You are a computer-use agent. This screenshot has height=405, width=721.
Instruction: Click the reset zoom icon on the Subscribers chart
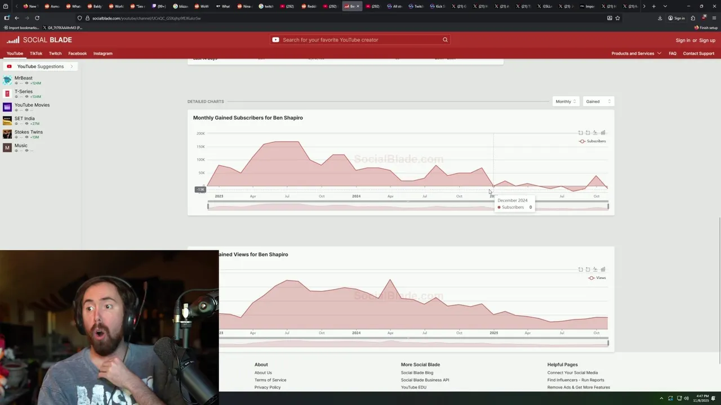click(x=588, y=133)
